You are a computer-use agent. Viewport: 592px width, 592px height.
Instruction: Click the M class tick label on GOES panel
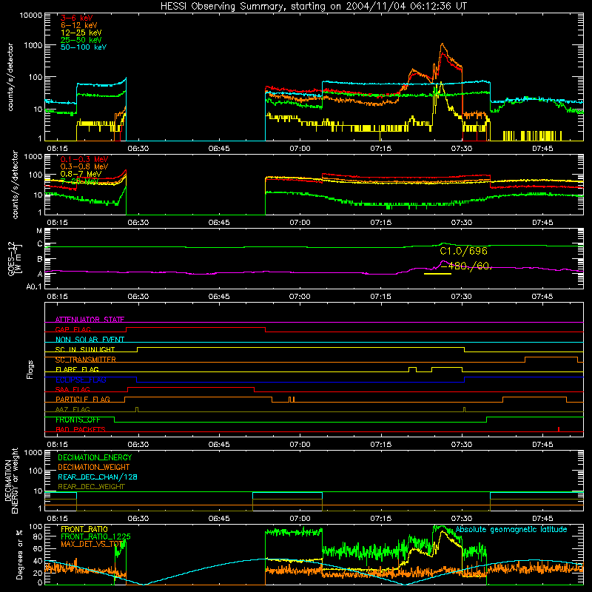[39, 231]
